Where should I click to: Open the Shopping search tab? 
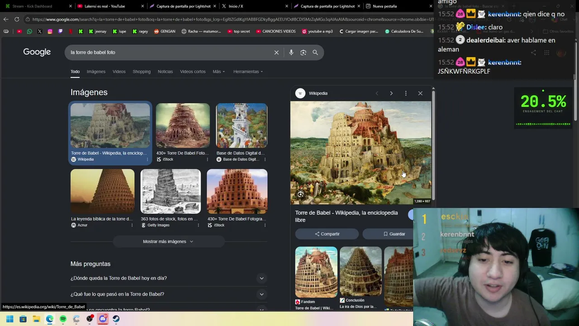click(x=142, y=72)
